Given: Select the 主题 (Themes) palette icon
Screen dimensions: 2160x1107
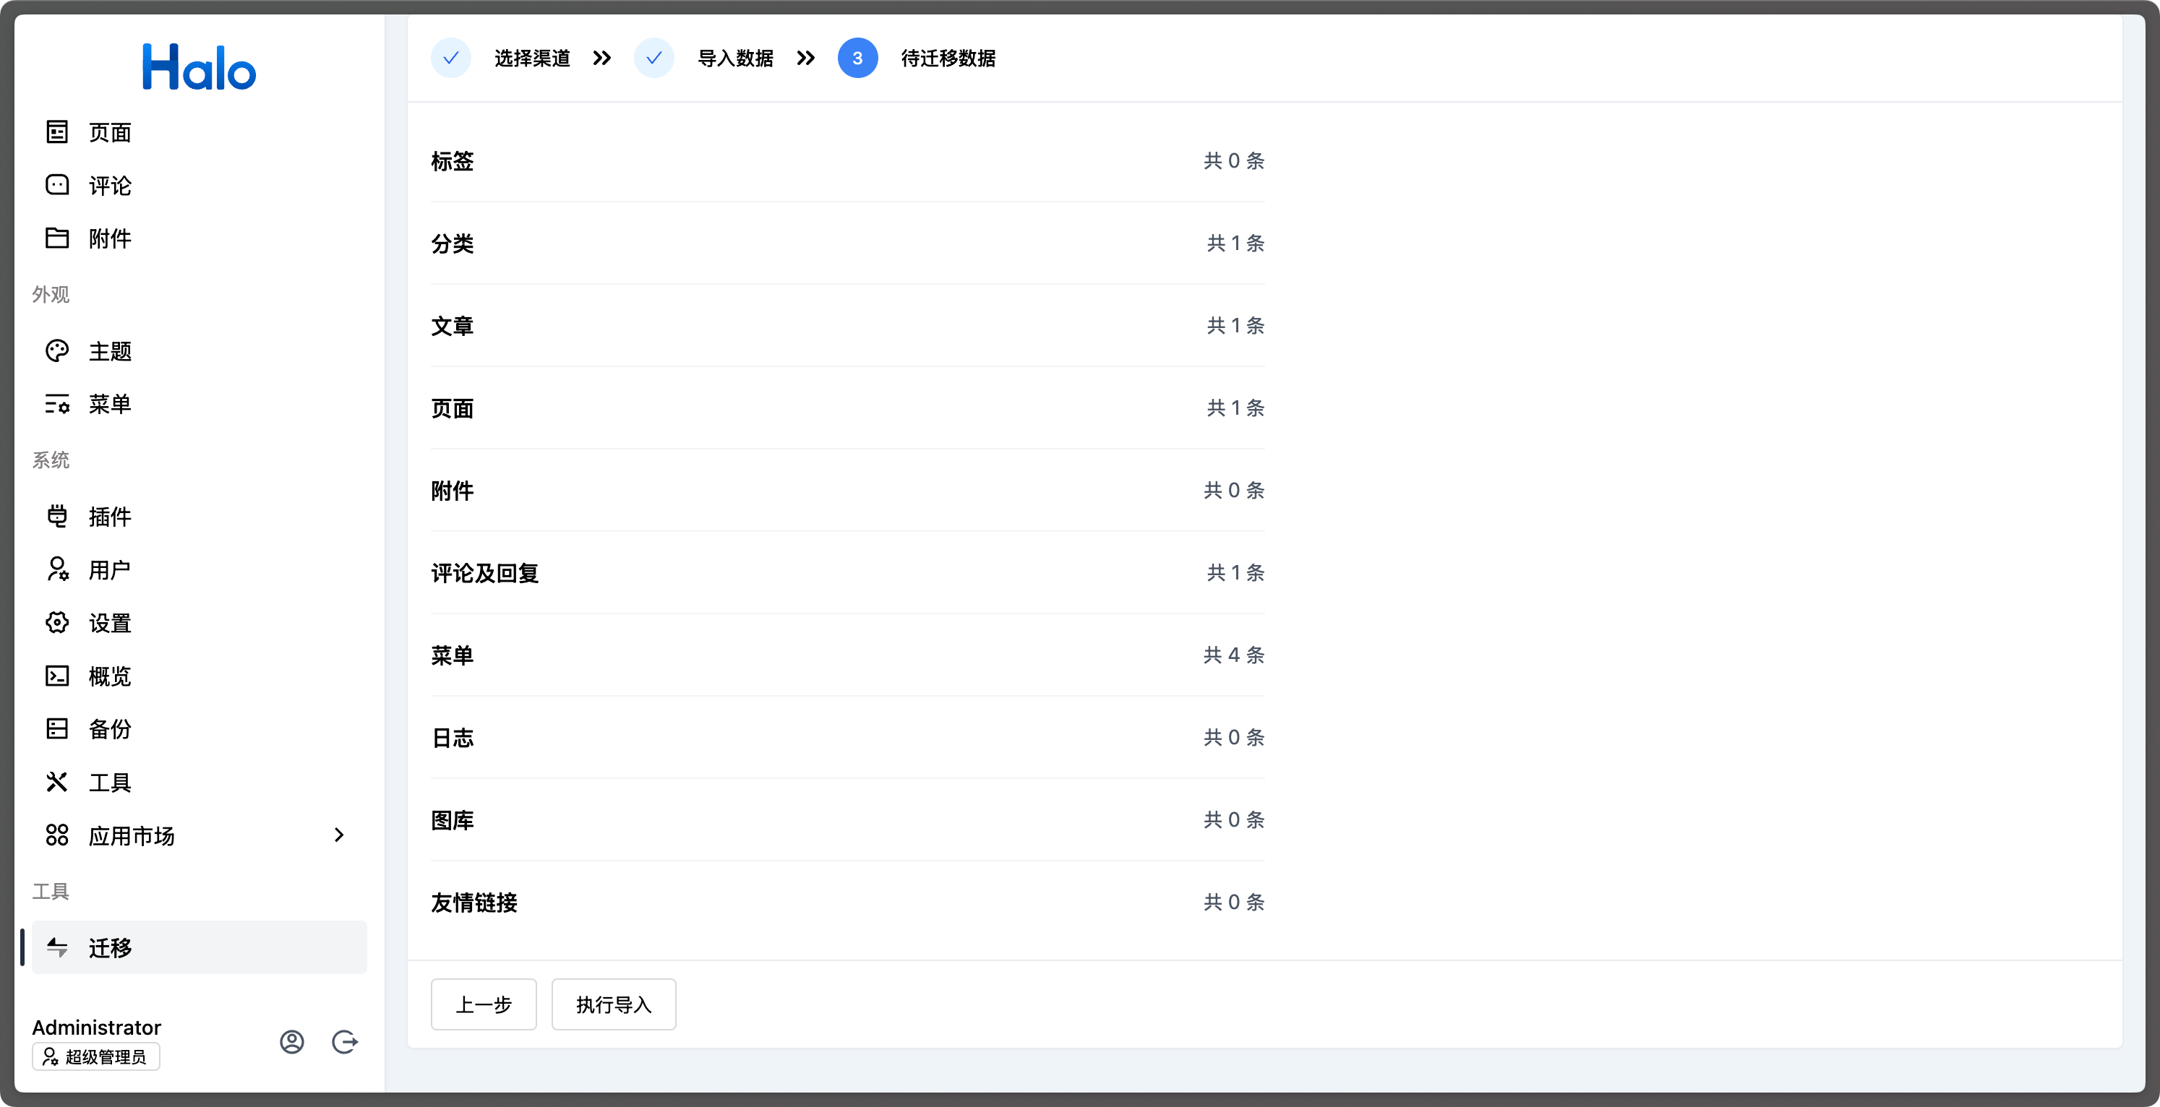Looking at the screenshot, I should click(x=56, y=350).
